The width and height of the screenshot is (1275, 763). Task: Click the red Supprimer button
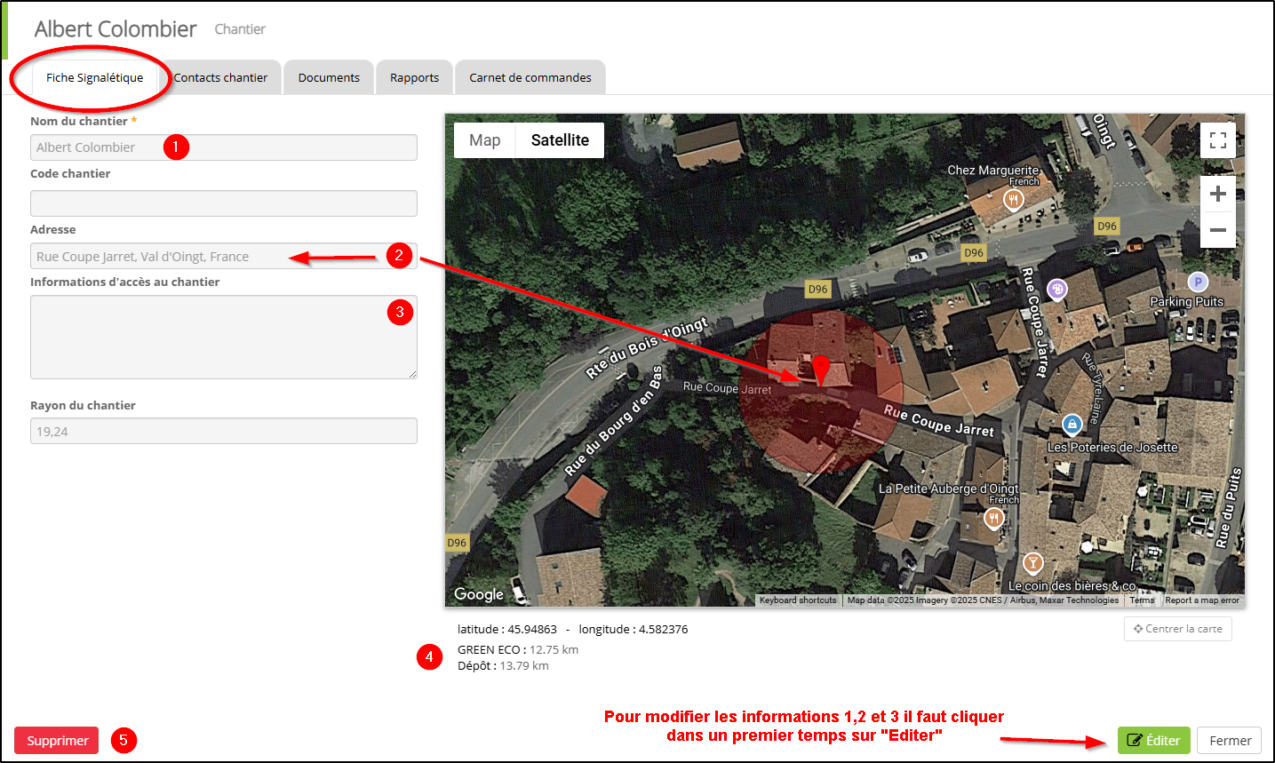tap(57, 740)
